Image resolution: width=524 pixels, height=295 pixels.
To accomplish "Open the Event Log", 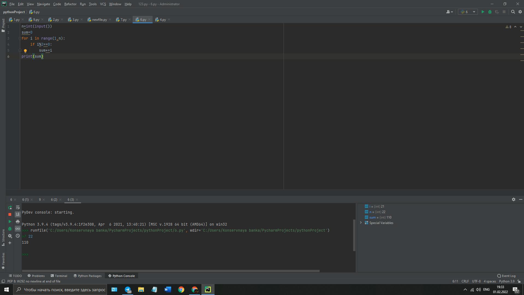I will (x=506, y=276).
